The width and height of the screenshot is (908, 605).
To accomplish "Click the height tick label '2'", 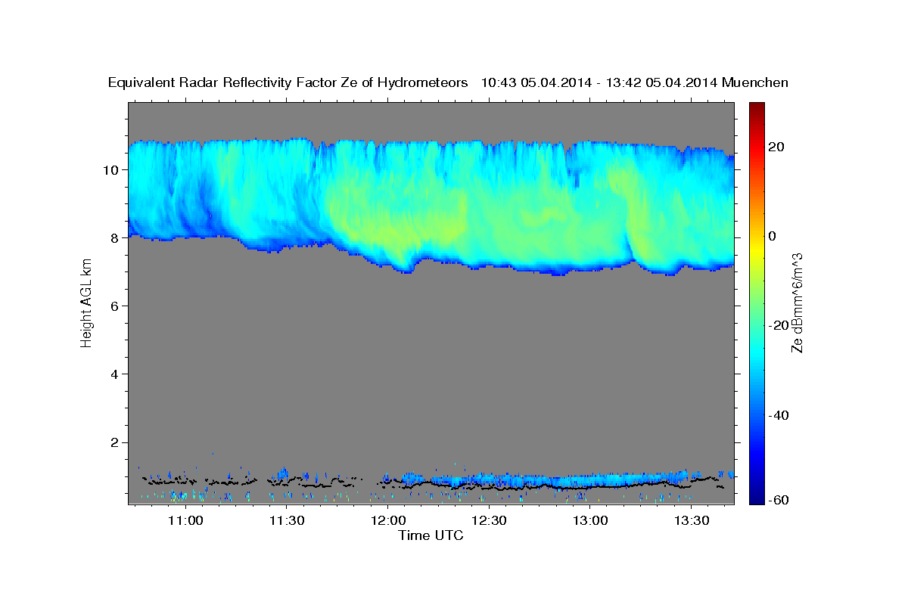I will point(116,442).
